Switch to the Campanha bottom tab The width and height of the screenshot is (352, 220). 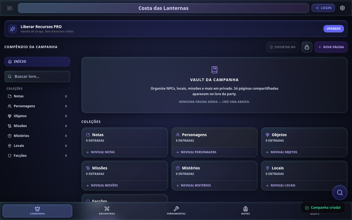37,211
